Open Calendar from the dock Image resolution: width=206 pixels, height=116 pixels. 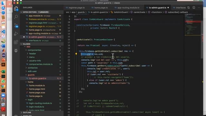3,22
